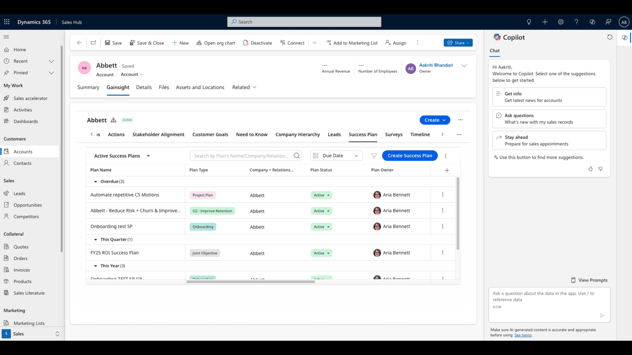Viewport: 632px width, 355px height.
Task: Open Opportunities in the left sidebar
Action: point(28,205)
